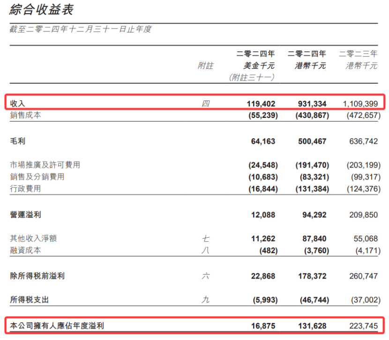Click the 綜合收益表 title heading
389x340 pixels.
click(x=41, y=9)
